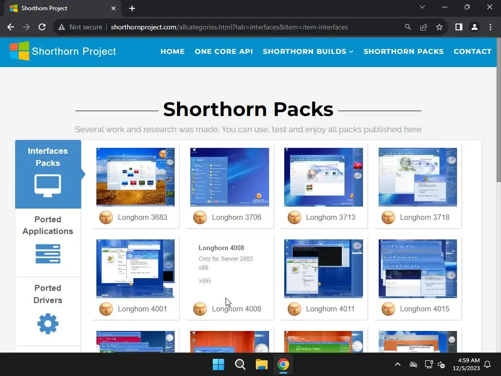
Task: Click the Shorthorn Project Windows logo
Action: pos(20,51)
